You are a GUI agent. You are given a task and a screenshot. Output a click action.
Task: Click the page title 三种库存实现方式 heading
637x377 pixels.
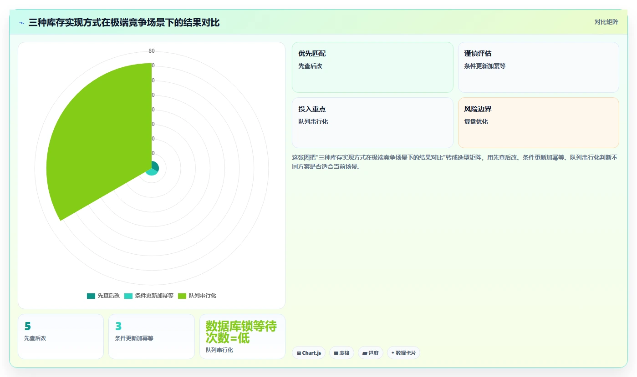click(124, 23)
